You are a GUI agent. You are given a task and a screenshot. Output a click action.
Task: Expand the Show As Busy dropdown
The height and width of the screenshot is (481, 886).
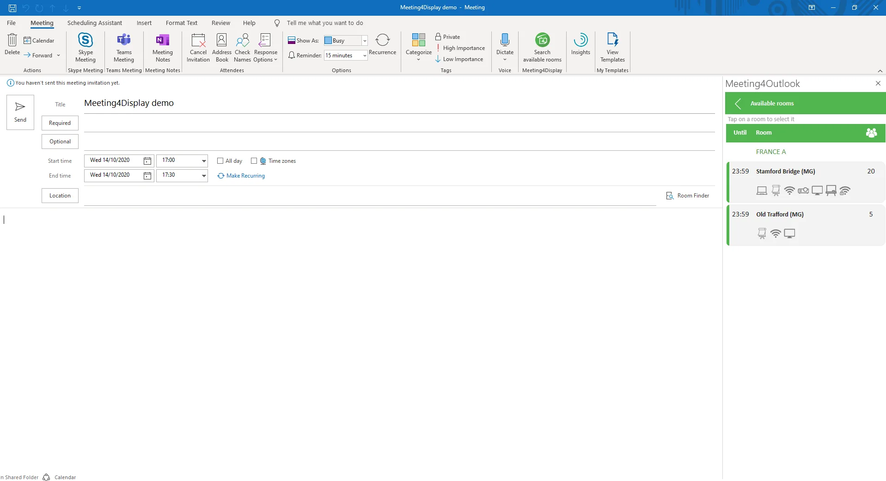(364, 41)
